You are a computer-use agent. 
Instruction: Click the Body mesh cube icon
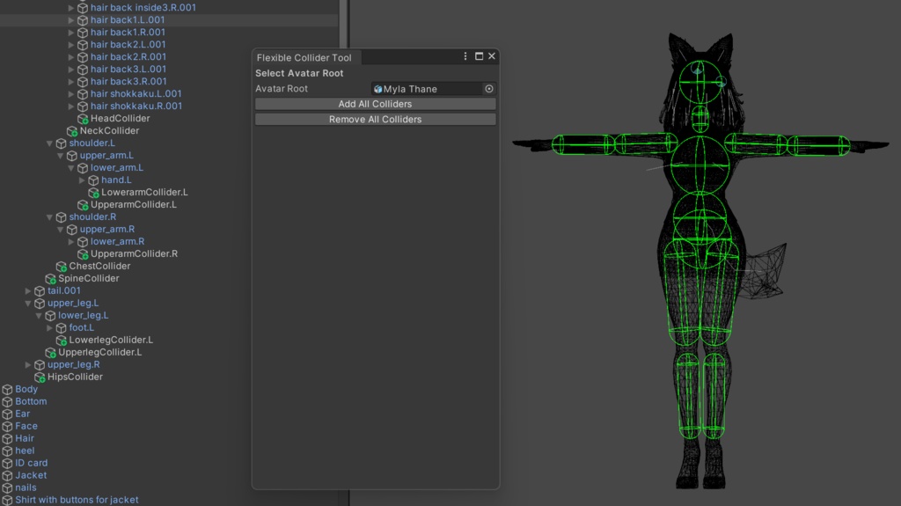tap(7, 389)
